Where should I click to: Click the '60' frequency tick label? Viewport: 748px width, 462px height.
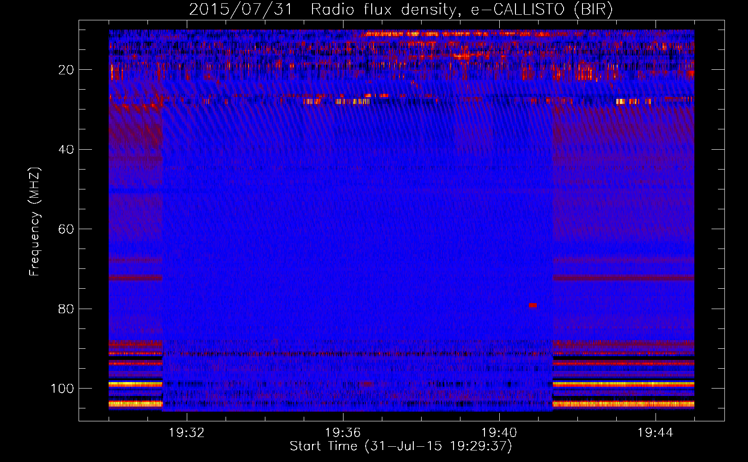(66, 229)
